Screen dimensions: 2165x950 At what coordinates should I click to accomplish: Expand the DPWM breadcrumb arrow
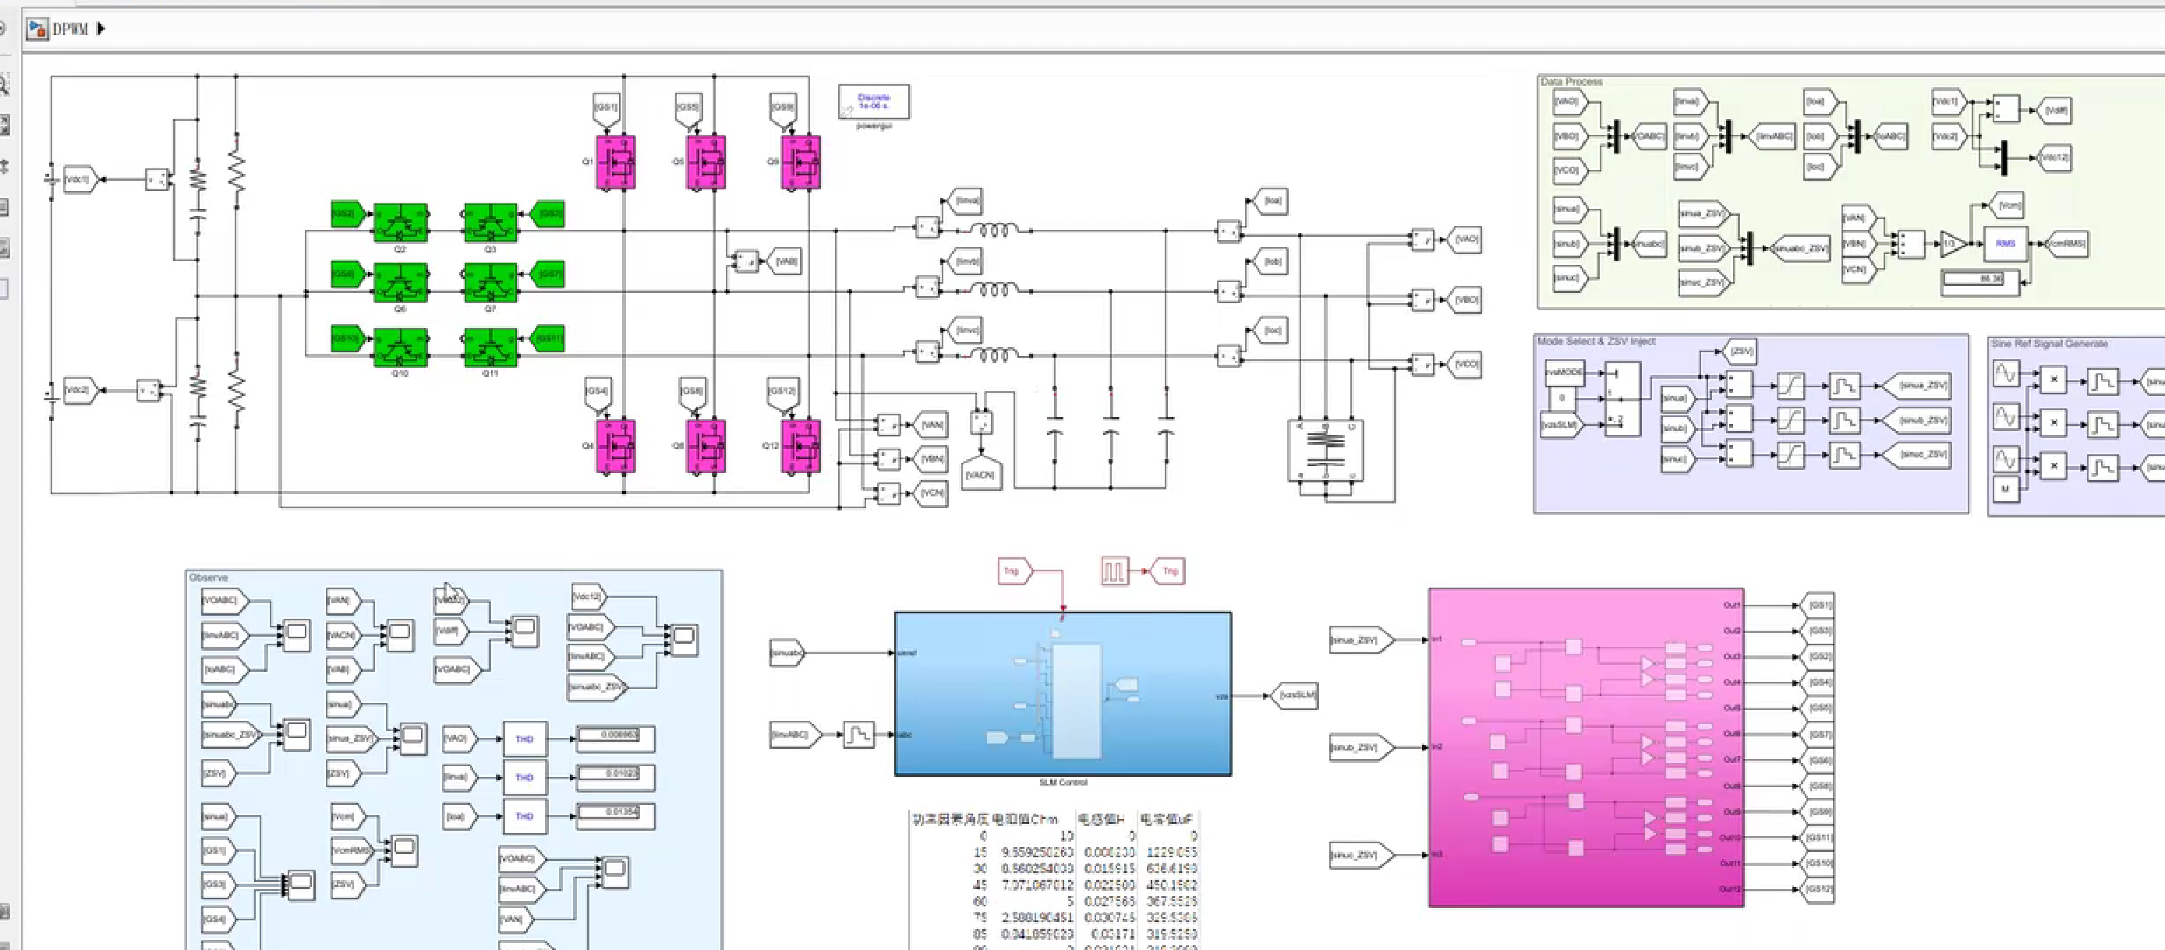(101, 30)
